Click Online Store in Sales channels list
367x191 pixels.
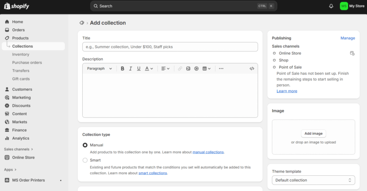(290, 53)
